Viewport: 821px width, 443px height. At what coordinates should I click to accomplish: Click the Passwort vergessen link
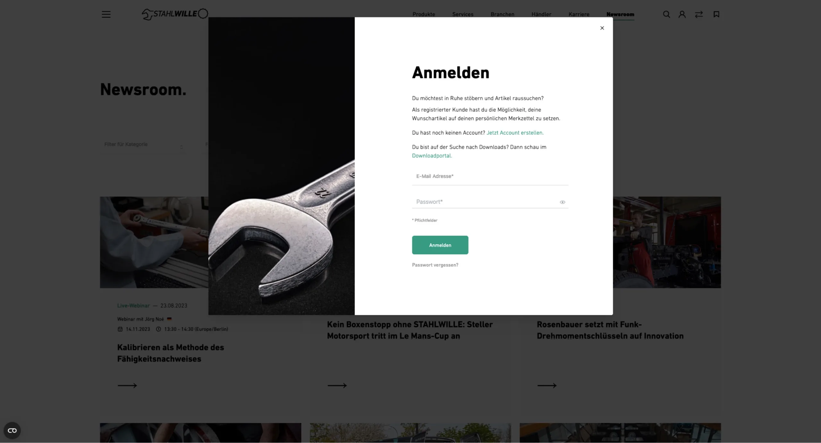[435, 265]
